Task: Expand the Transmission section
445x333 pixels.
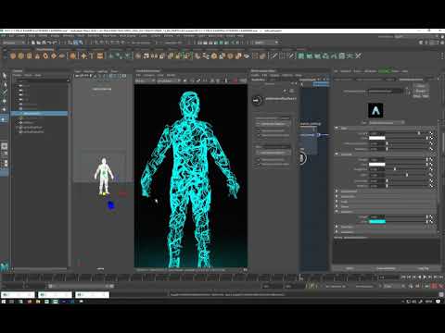Action: tap(337, 191)
